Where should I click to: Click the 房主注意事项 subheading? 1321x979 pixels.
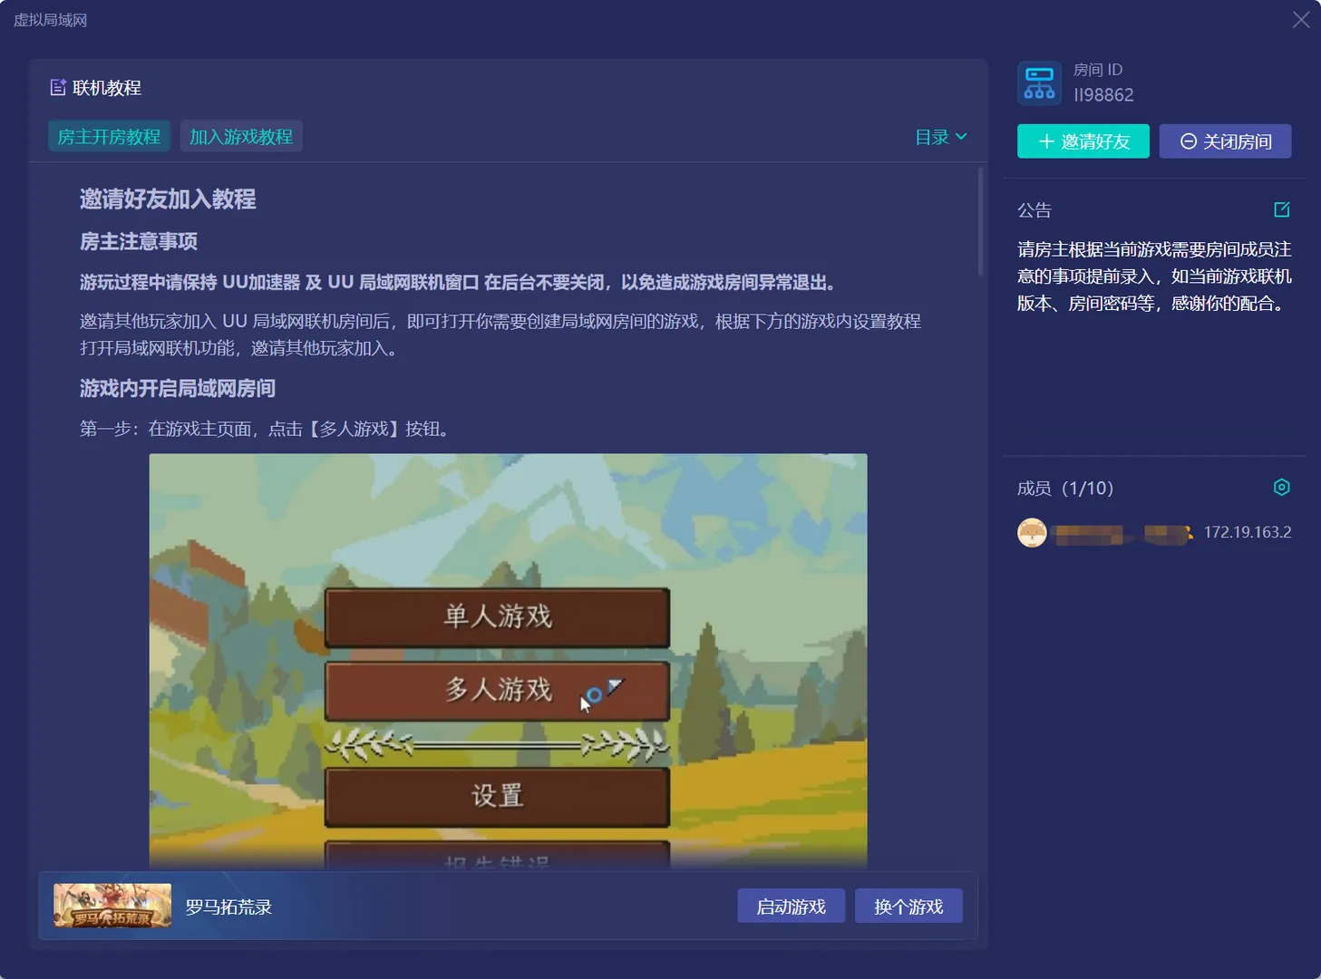pos(139,242)
